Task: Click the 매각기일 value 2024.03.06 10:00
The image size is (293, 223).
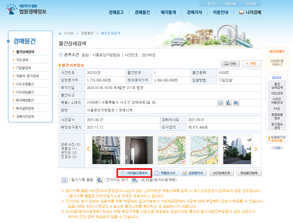Action: coord(100,88)
